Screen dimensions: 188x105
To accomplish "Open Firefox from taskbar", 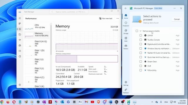I will (8, 102).
